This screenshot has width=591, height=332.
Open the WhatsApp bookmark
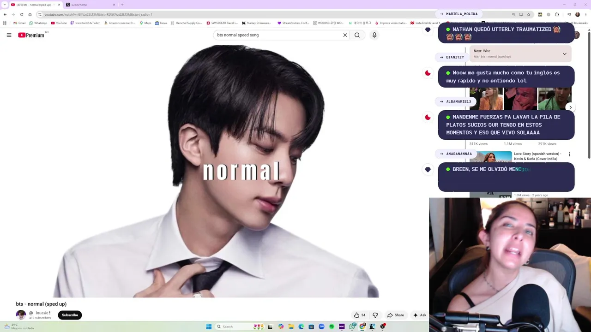(38, 23)
